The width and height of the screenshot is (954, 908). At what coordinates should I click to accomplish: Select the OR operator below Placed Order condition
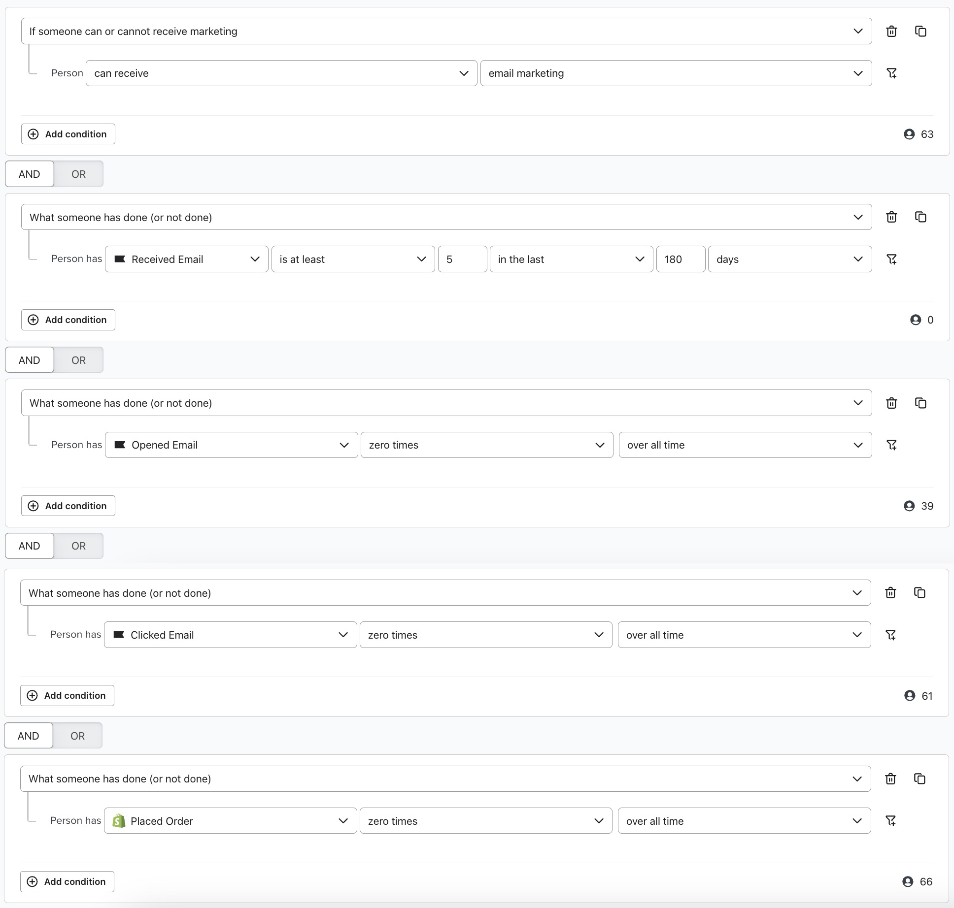point(77,735)
